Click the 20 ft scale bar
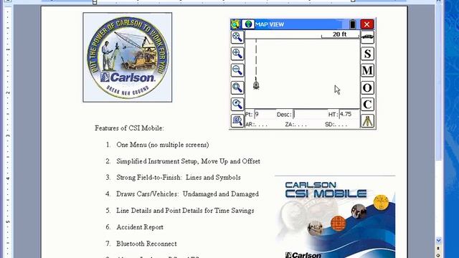Screen dimensions: 459x258 click(340, 35)
